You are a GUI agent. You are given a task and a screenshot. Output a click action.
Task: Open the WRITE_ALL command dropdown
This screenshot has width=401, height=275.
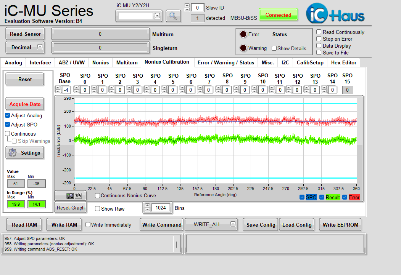[x=233, y=224]
